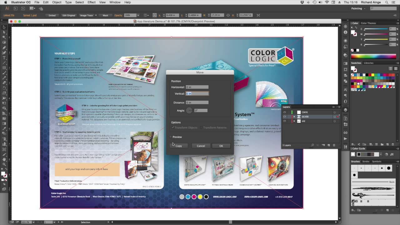Screen dimensions: 400x225
Task: Expand the old layer contents
Action: pyautogui.click(x=294, y=121)
